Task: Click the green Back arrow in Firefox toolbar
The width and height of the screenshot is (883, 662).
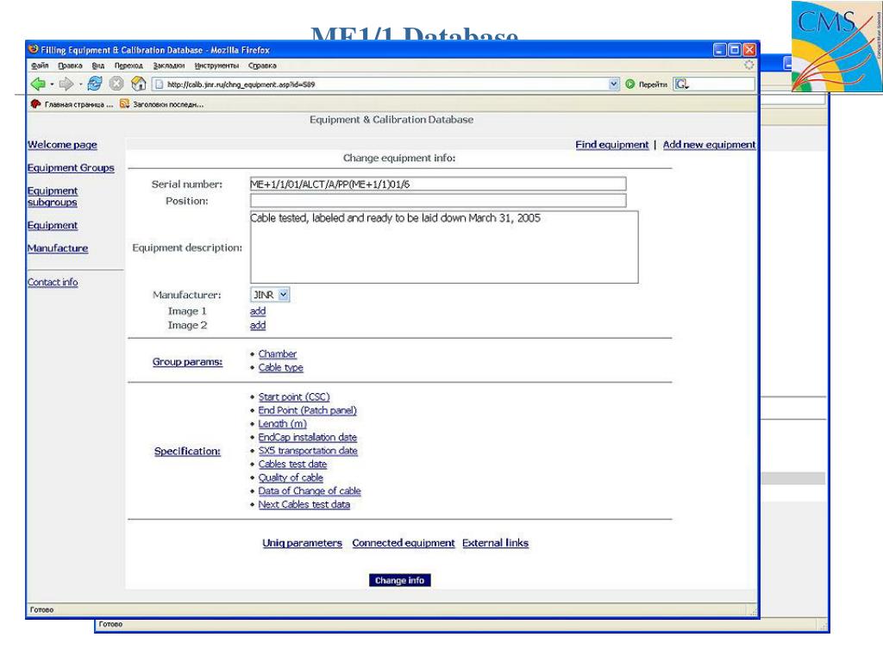Action: click(38, 84)
